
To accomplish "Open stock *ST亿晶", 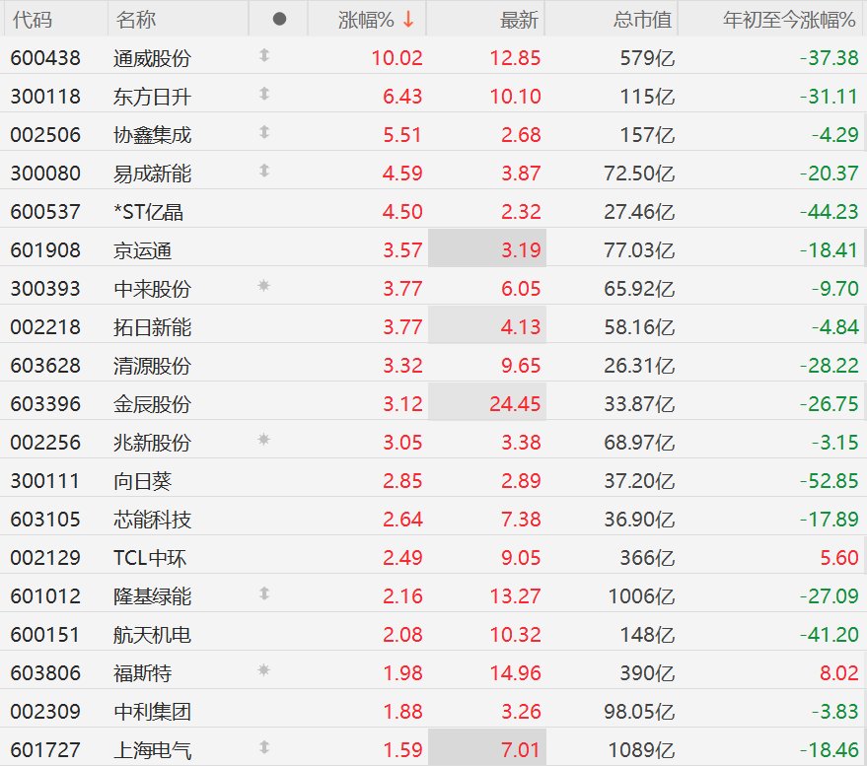I will [x=148, y=212].
